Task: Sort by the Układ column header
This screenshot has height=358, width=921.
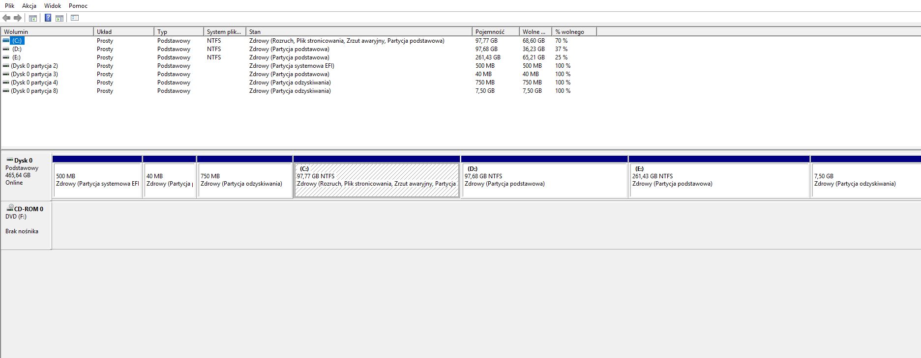Action: coord(124,31)
